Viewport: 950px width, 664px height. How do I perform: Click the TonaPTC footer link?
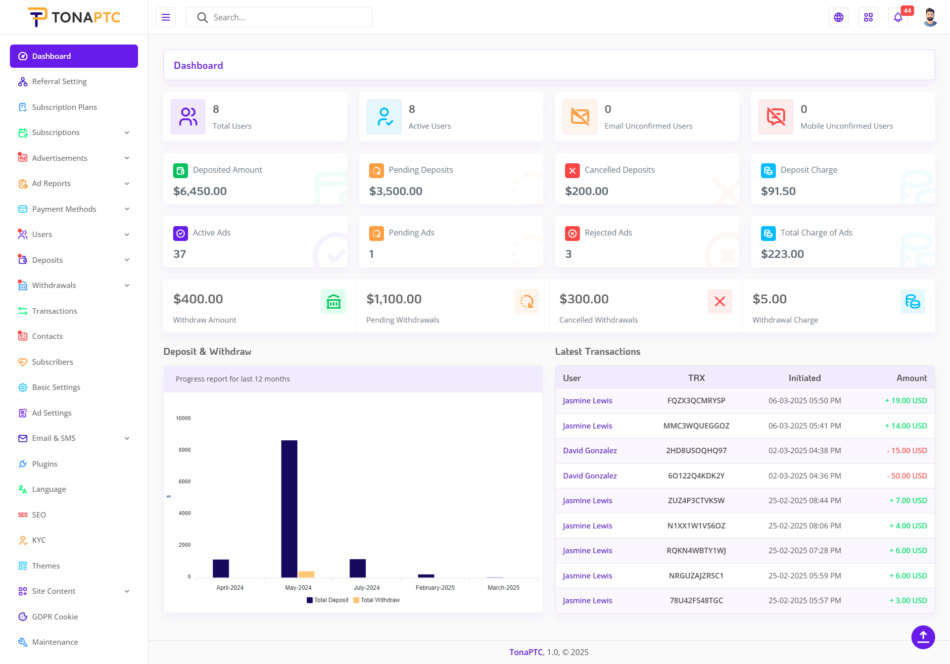pyautogui.click(x=526, y=652)
